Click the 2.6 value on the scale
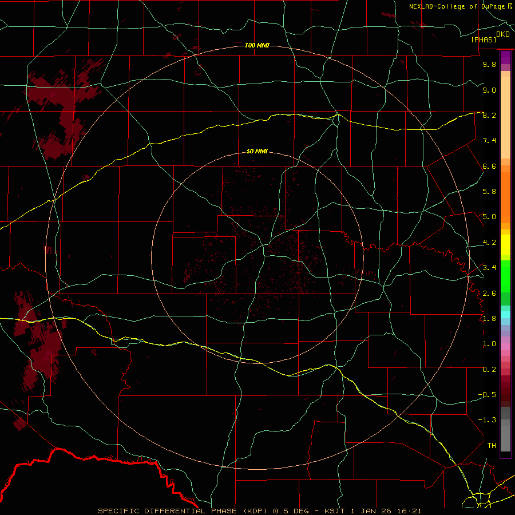Screen dimensions: 515x515 point(489,293)
